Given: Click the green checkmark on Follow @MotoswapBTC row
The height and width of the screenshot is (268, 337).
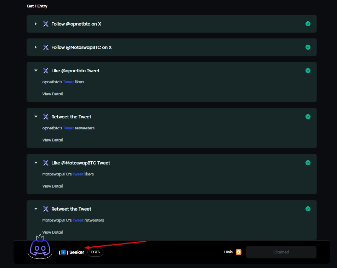Looking at the screenshot, I should 308,47.
